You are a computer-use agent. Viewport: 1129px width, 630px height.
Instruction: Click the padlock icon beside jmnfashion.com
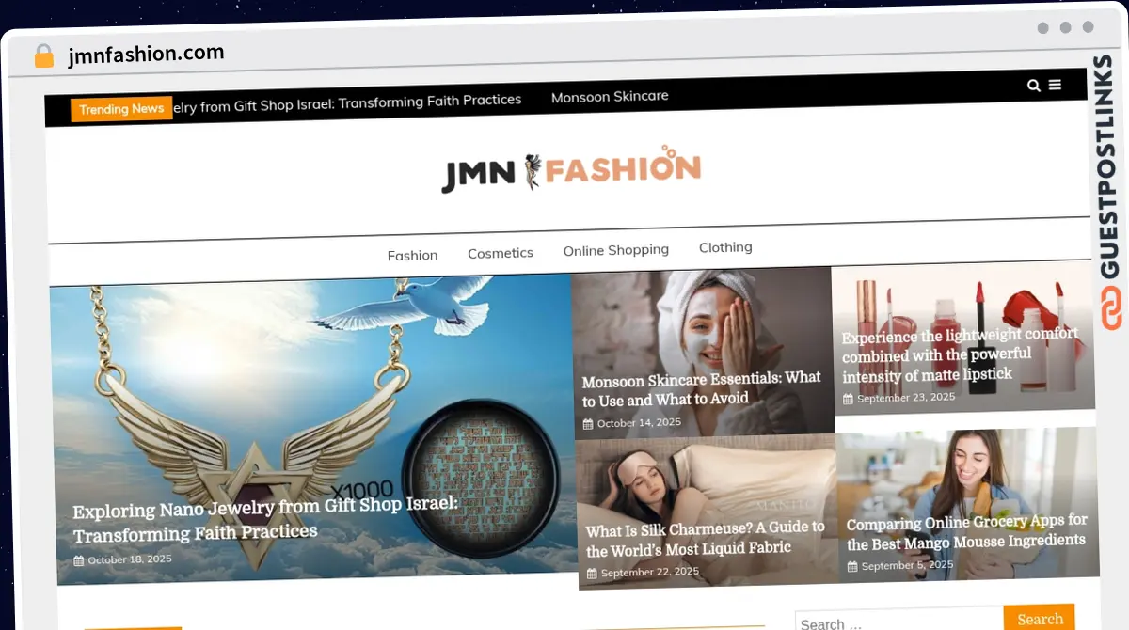pos(42,55)
